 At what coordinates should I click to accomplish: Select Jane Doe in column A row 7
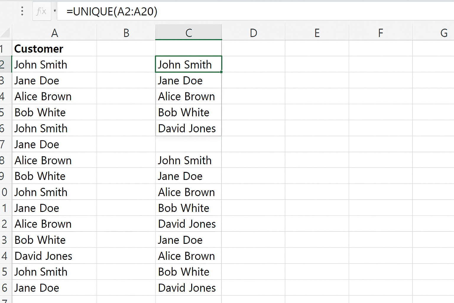click(x=54, y=144)
